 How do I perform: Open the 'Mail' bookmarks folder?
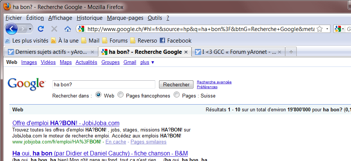[90, 40]
